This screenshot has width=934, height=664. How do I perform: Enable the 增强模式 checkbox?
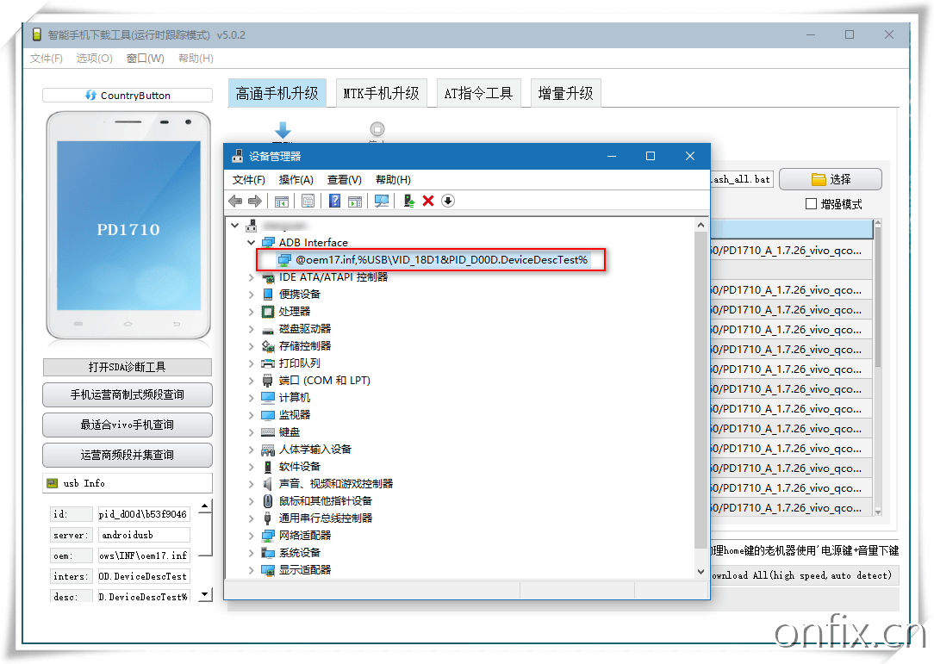[811, 204]
